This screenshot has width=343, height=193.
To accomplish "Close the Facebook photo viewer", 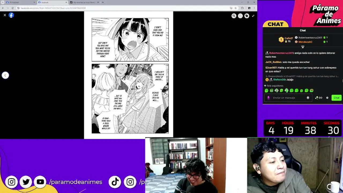I will (5, 15).
